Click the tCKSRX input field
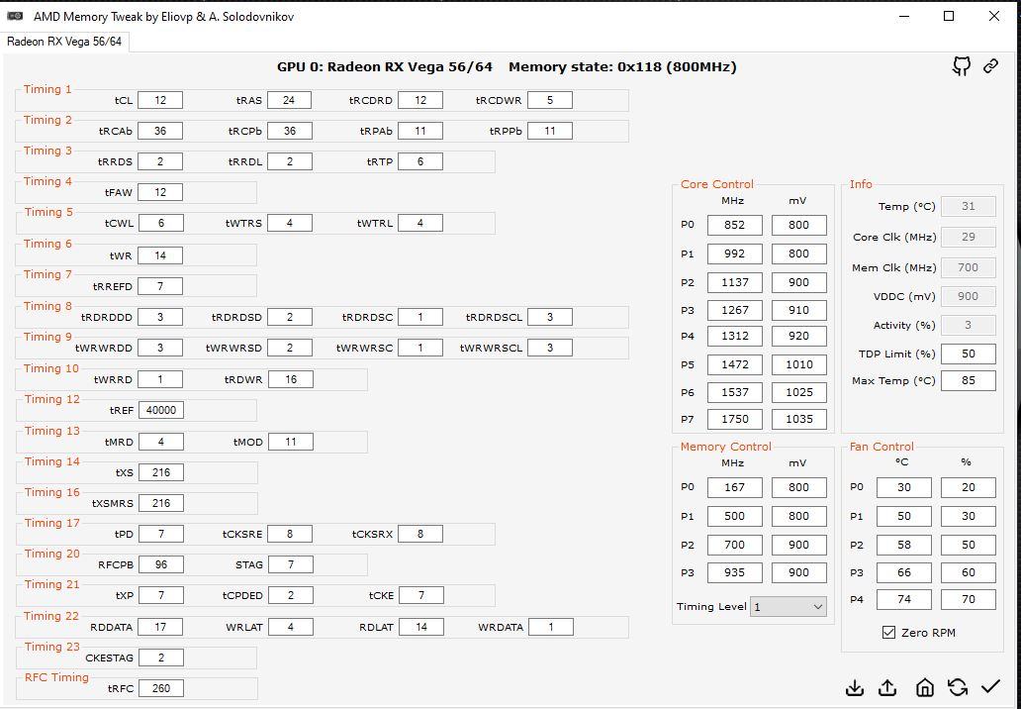This screenshot has height=709, width=1021. (420, 534)
